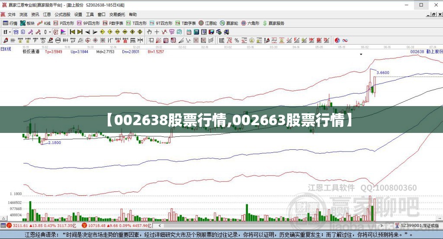Screen dimensions: 443x239
Task: Move chart forward with black right arrow
Action: (95, 32)
